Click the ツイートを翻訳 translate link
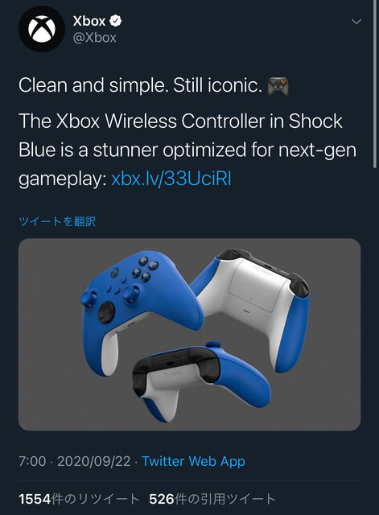Viewport: 379px width, 515px height. pyautogui.click(x=57, y=221)
